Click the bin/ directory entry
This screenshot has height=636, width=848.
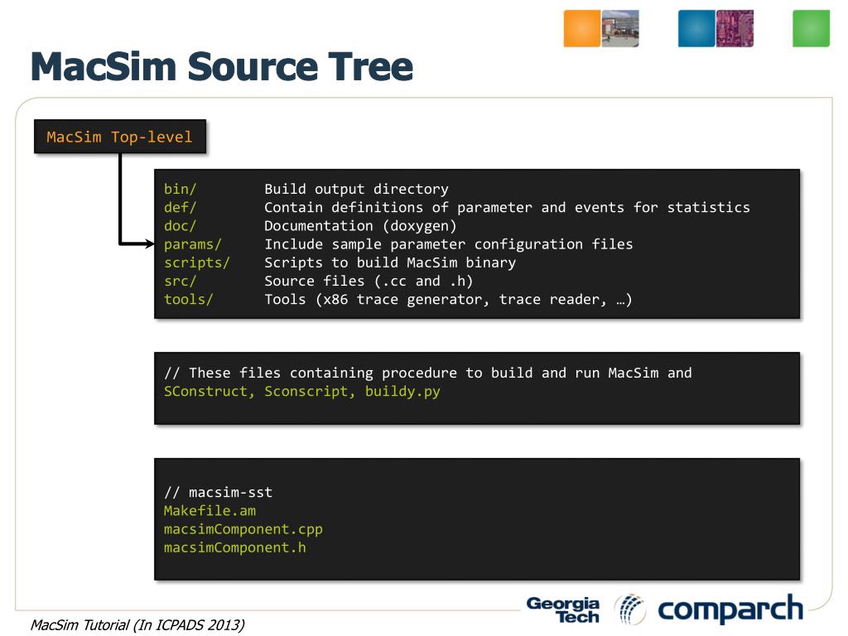[x=180, y=190]
